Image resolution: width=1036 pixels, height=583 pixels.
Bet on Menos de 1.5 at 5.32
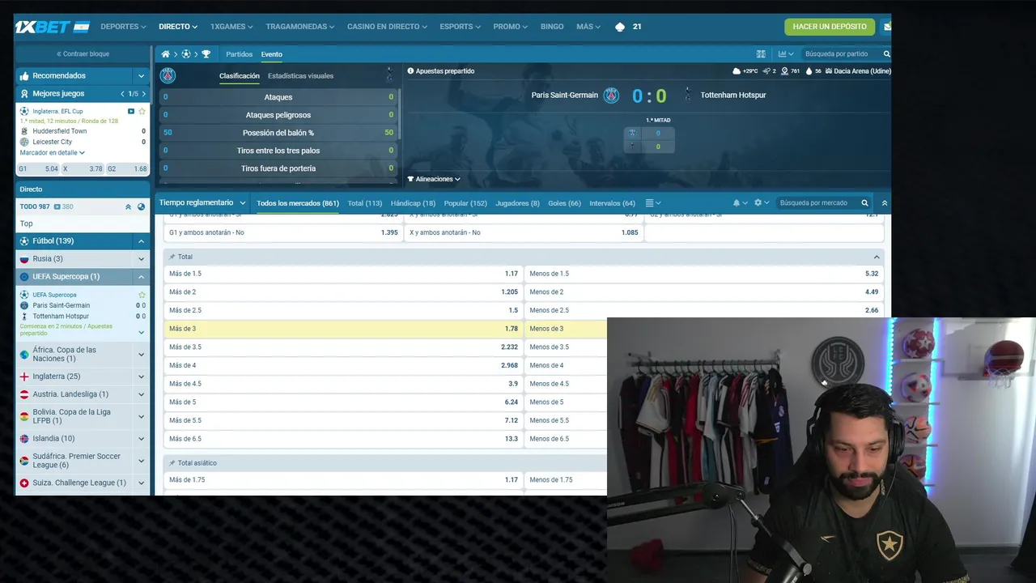[x=703, y=274]
